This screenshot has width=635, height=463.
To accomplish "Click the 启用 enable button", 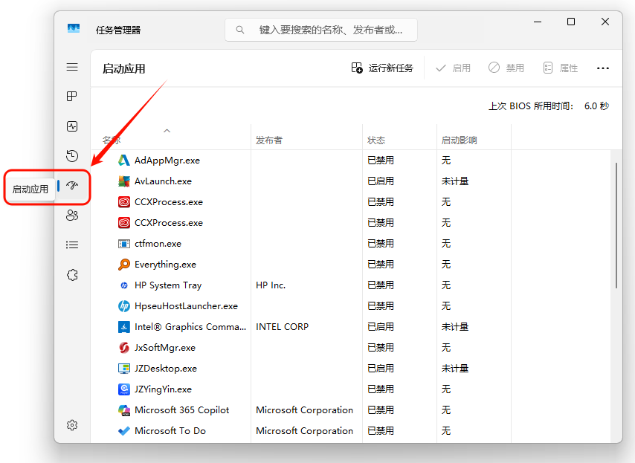I will click(x=453, y=68).
